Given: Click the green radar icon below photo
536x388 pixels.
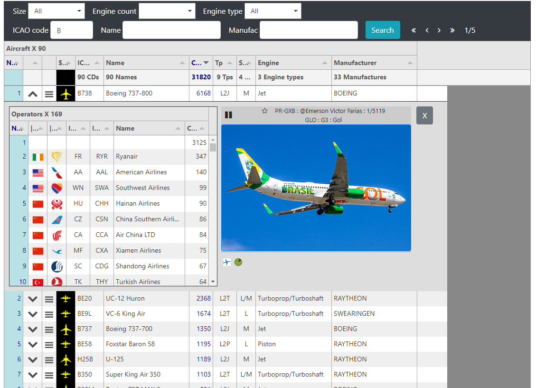Looking at the screenshot, I should point(238,262).
